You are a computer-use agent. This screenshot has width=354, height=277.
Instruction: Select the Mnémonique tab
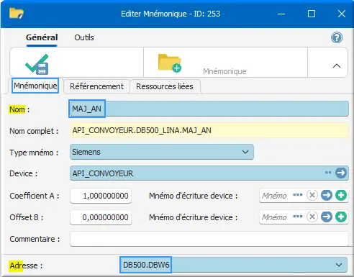[35, 86]
